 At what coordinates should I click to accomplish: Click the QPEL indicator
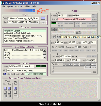coord(78,26)
